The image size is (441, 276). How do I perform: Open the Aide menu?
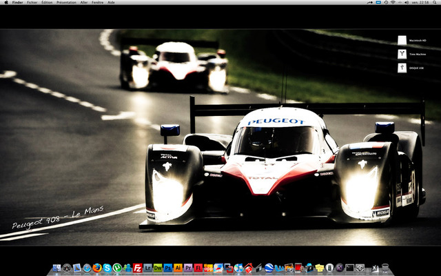point(111,2)
